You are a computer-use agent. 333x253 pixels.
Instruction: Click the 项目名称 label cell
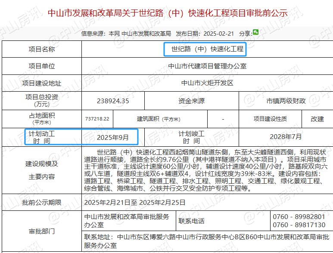point(42,49)
